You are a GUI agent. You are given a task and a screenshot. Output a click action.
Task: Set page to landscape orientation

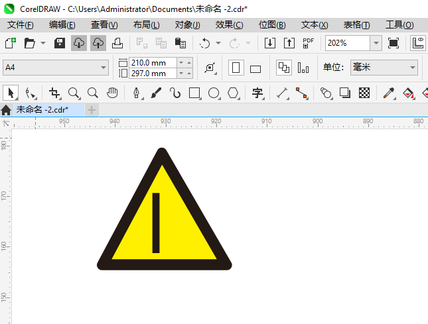(x=255, y=69)
